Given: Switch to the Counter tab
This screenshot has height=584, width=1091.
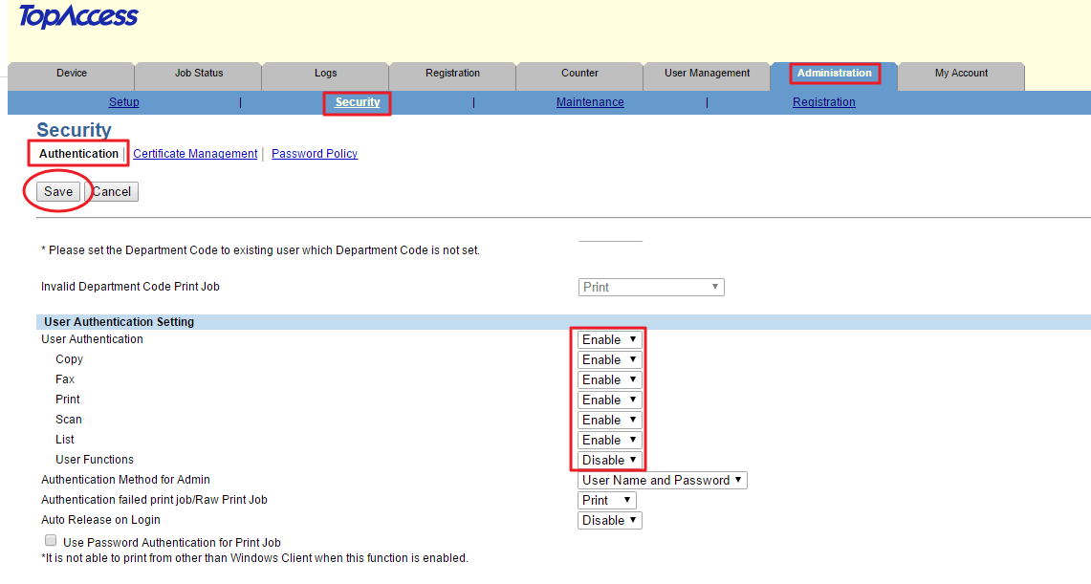Looking at the screenshot, I should point(579,73).
